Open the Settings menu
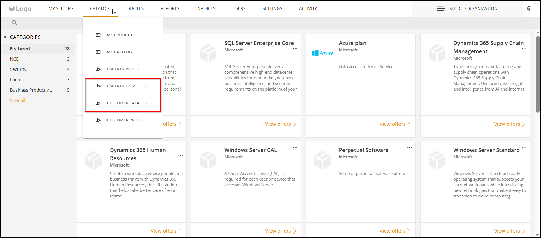541x238 pixels. point(272,8)
